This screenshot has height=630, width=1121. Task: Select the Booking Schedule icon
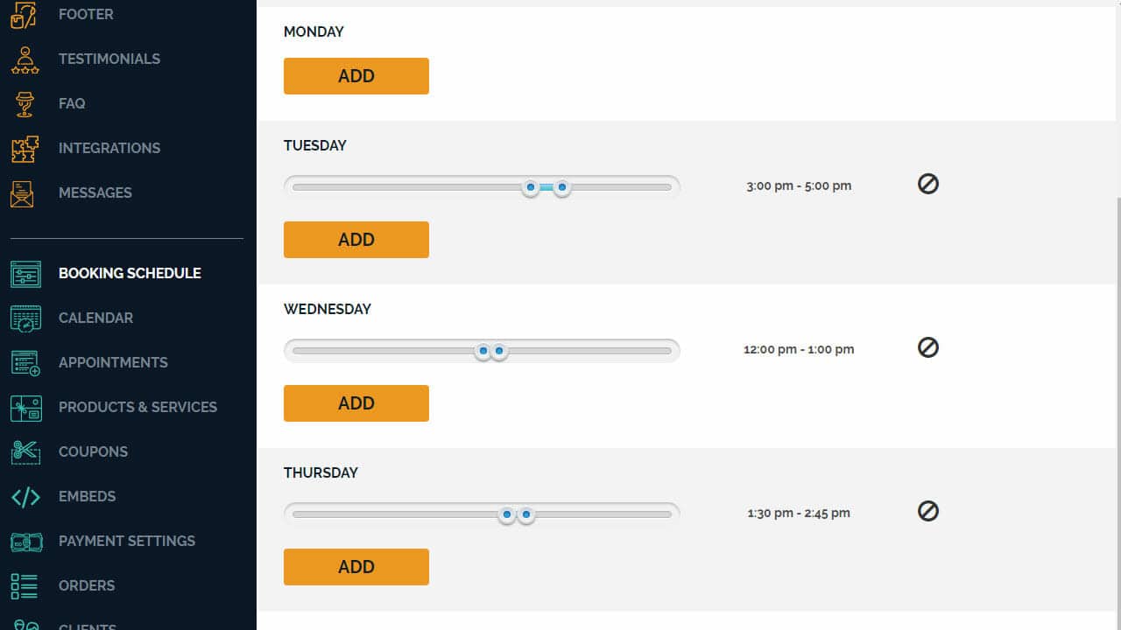click(x=25, y=274)
